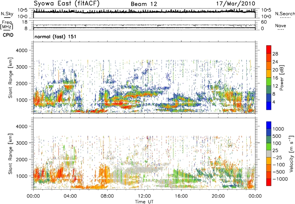Viewport: 295px width, 204px height.
Task: Click the '2000' tick of velocity panel
Action: pos(21,159)
